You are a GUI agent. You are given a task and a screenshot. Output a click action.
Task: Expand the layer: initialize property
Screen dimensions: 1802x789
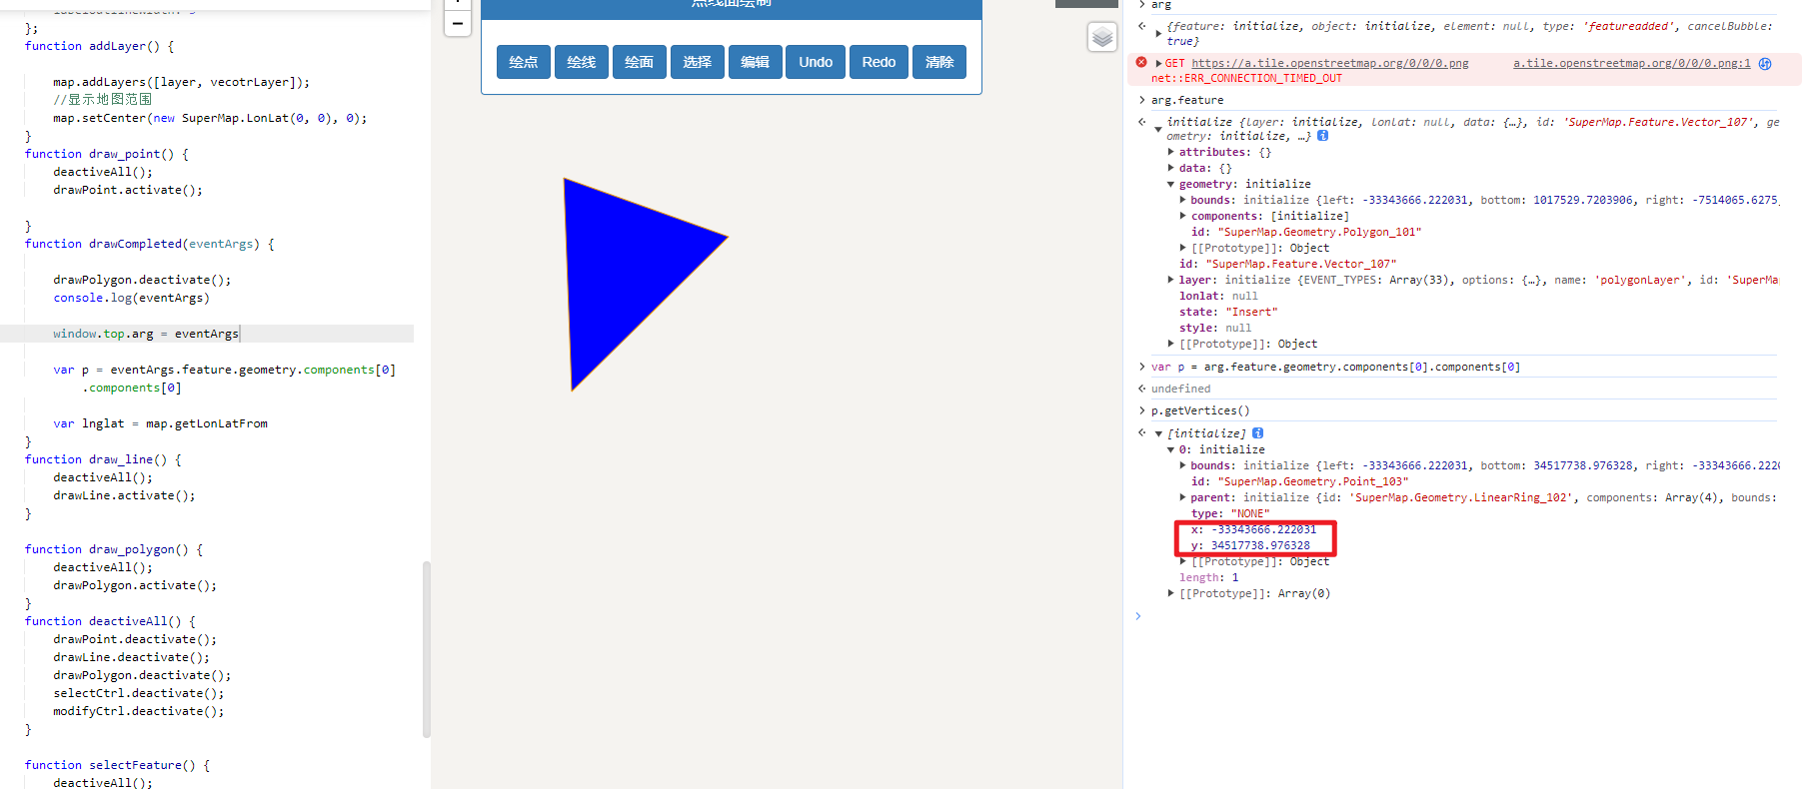(x=1171, y=280)
